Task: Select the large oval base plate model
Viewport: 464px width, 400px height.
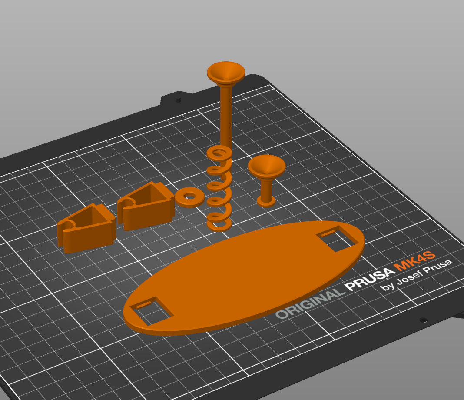Action: (244, 278)
